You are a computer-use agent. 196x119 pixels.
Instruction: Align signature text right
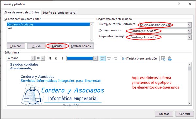pyautogui.click(x=115, y=58)
